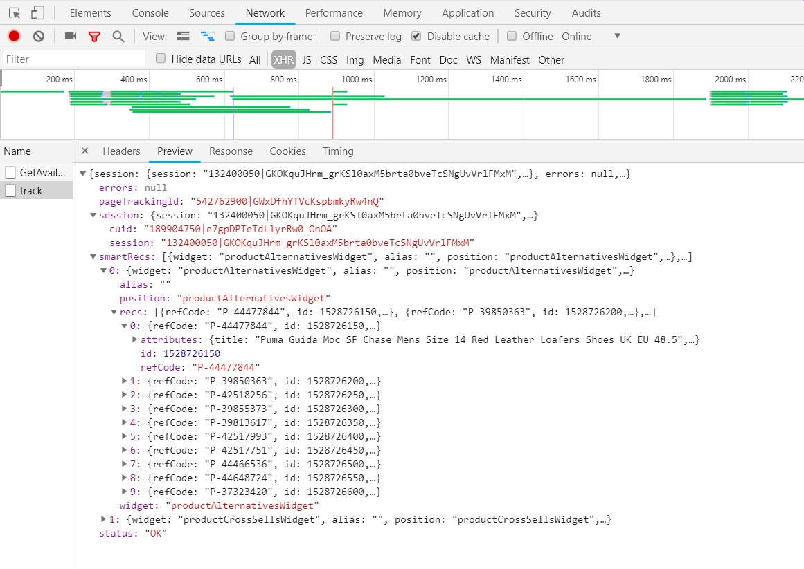Image resolution: width=804 pixels, height=569 pixels.
Task: Expand the attributes object with Puma title
Action: (135, 339)
